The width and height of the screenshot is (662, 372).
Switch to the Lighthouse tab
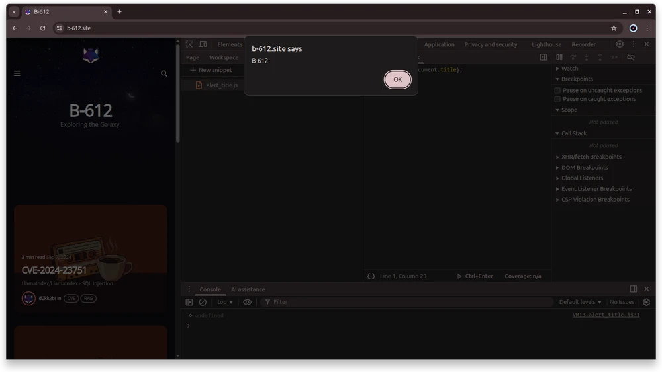546,44
